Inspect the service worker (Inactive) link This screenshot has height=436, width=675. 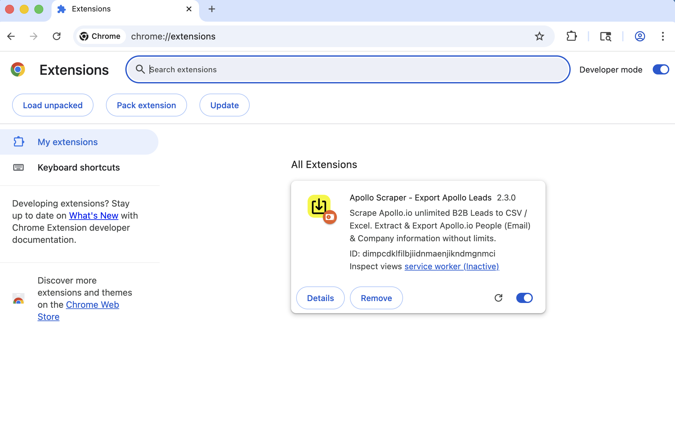coord(452,266)
